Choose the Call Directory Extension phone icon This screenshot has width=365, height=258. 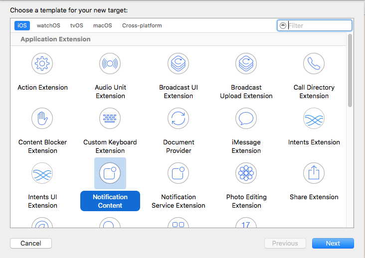point(314,63)
